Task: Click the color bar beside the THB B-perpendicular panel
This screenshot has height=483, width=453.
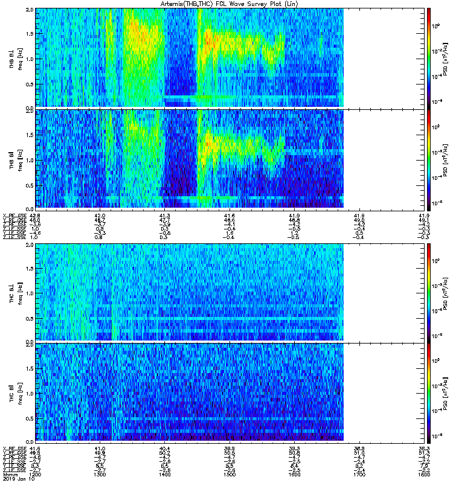Action: point(429,58)
